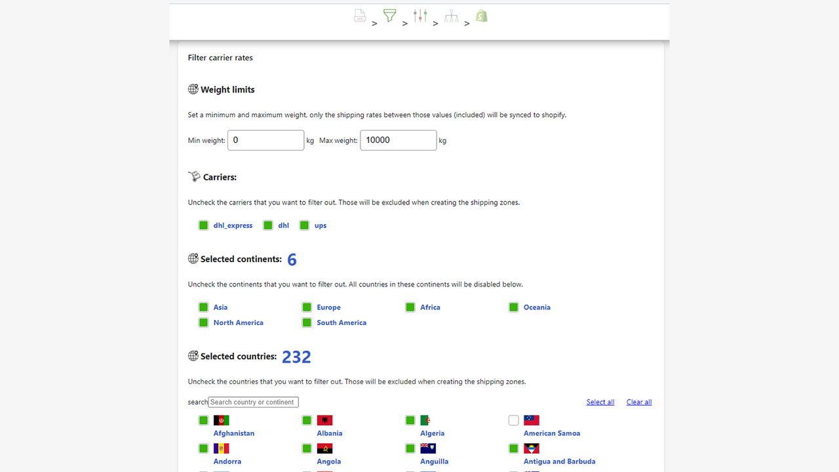The image size is (839, 472).
Task: Click the American Samoa flag
Action: point(532,420)
